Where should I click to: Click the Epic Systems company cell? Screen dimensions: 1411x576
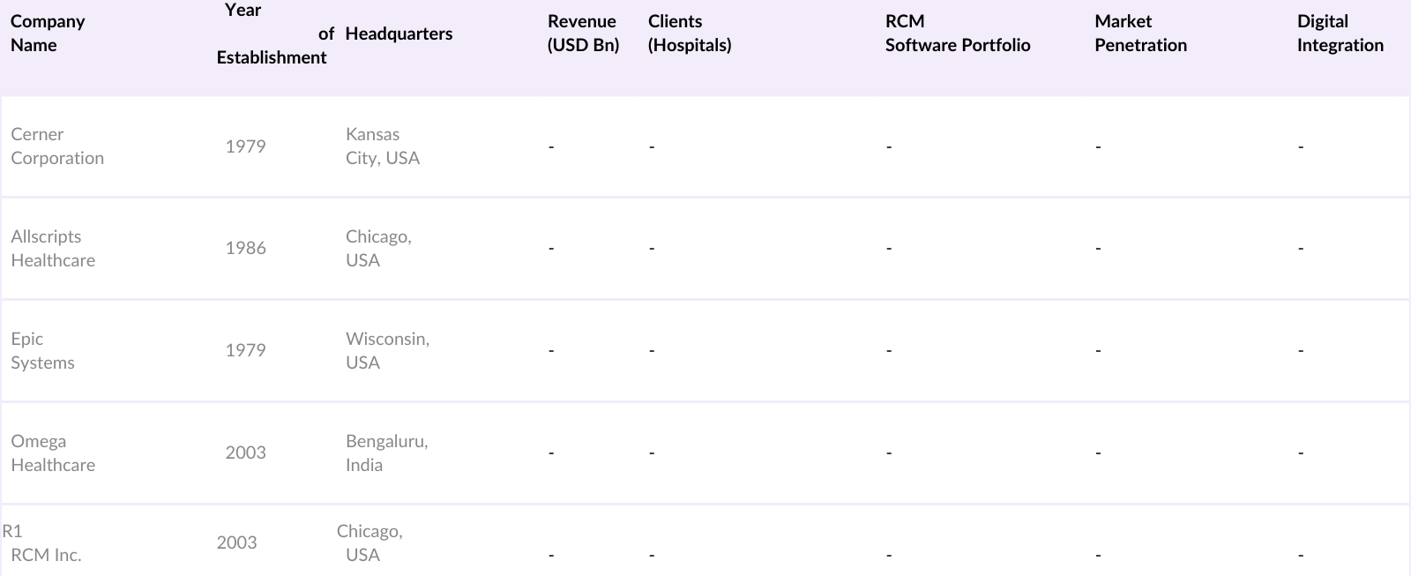pos(42,351)
